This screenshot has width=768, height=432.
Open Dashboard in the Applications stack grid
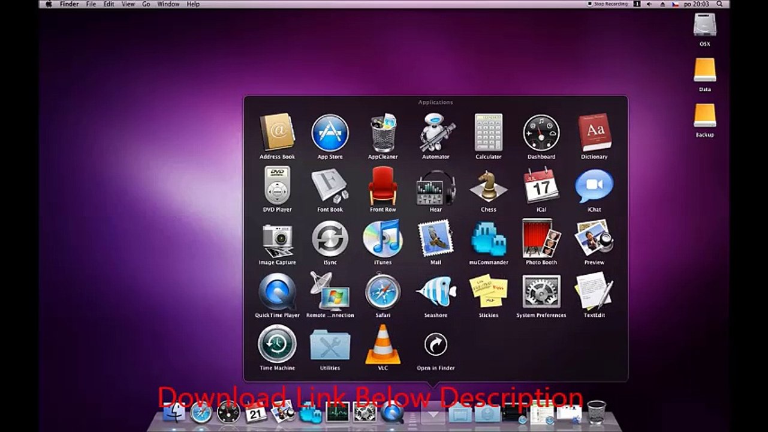click(541, 133)
